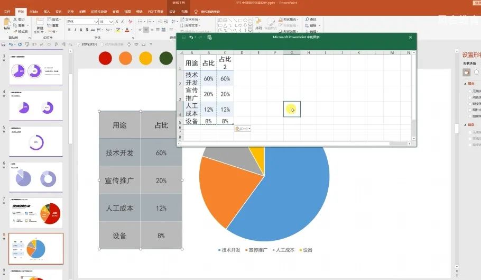Select the Solid Fill (纯色填充) radio button

click(x=470, y=97)
